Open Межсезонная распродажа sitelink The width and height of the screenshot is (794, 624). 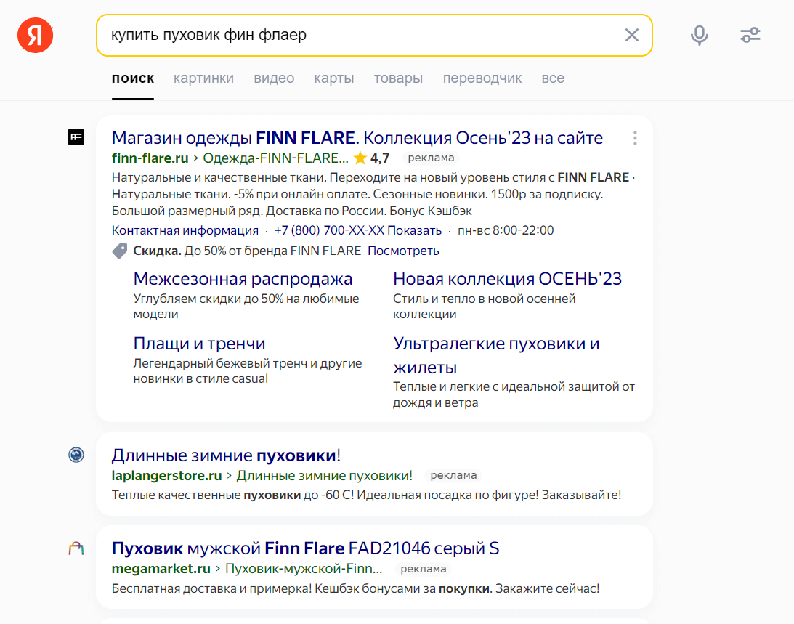tap(243, 278)
